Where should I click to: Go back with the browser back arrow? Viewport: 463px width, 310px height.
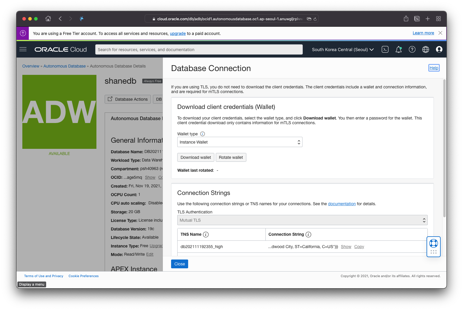60,19
